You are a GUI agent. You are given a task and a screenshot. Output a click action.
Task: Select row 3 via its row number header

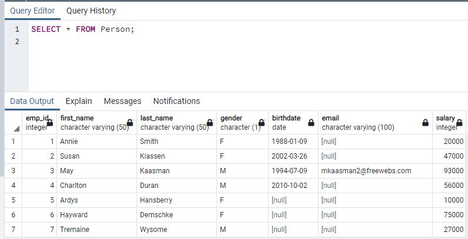point(13,171)
